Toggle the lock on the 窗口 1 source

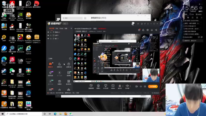[51, 39]
